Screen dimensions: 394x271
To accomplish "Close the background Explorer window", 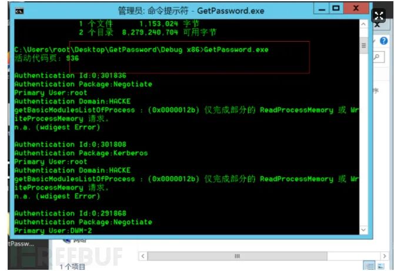I will tap(377, 25).
